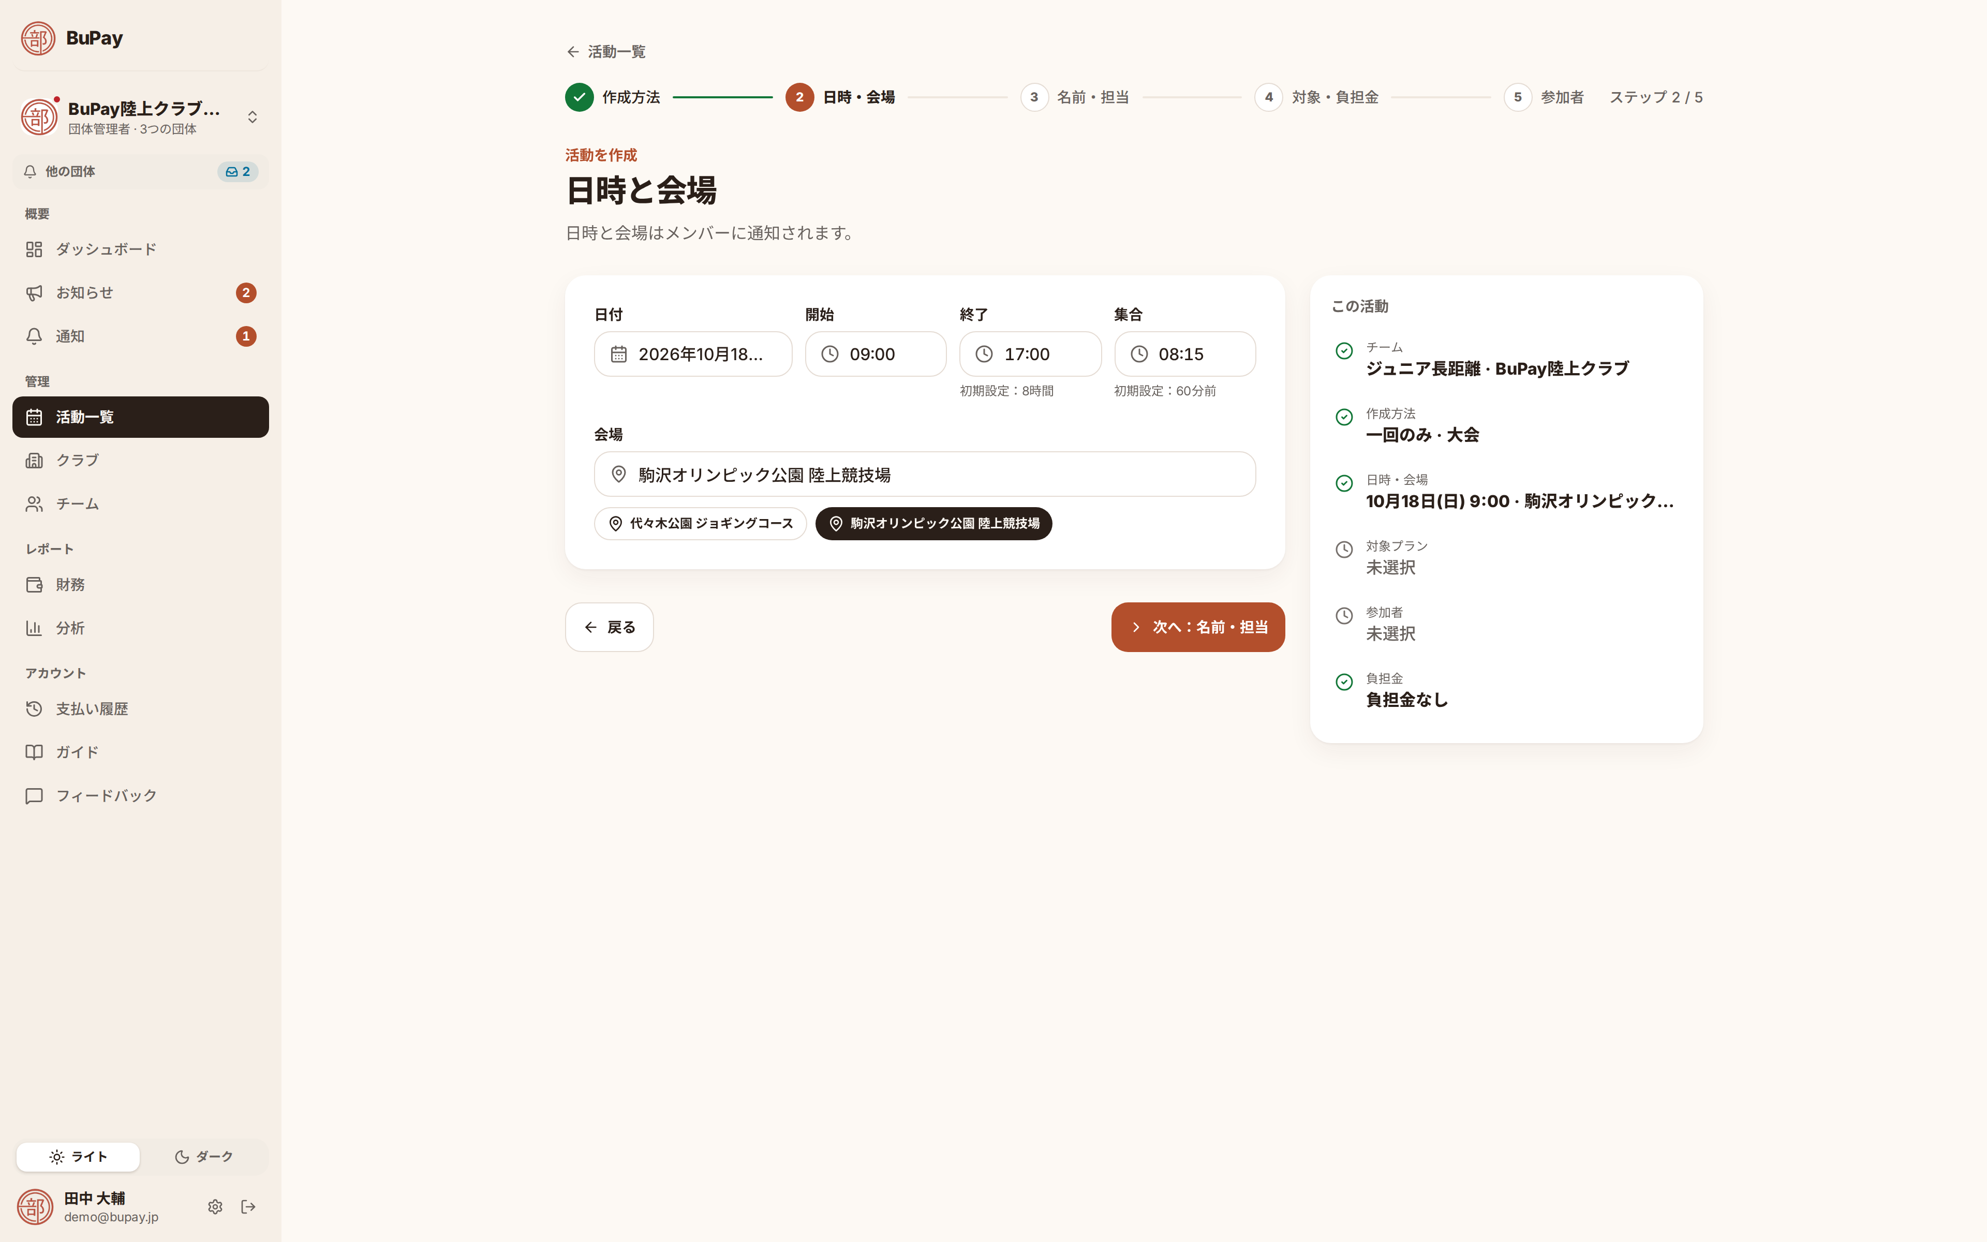
Task: Open 活動一覧 in the sidebar
Action: [x=140, y=417]
